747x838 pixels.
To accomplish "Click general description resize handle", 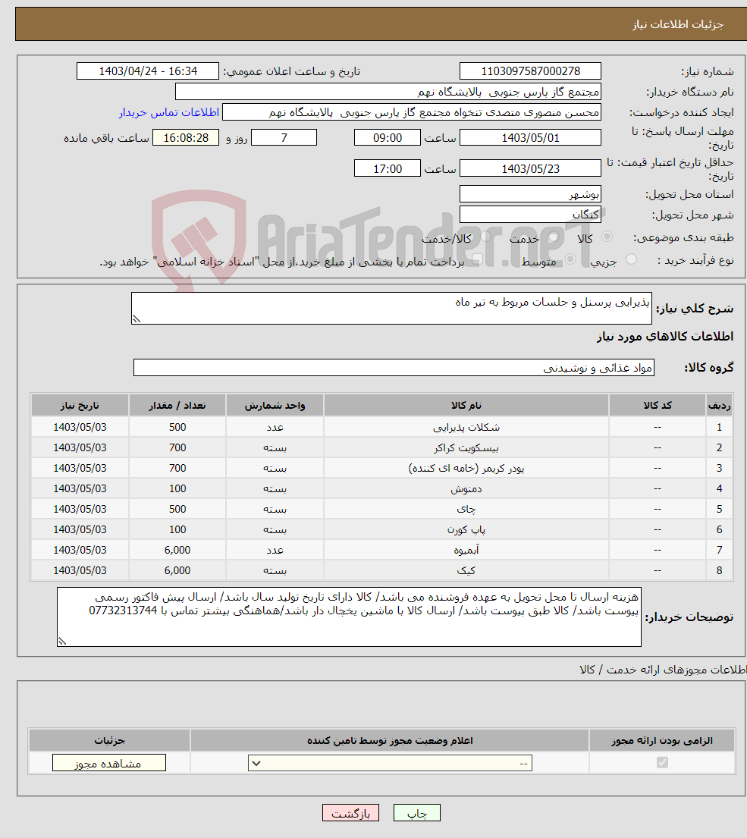I will tap(137, 319).
